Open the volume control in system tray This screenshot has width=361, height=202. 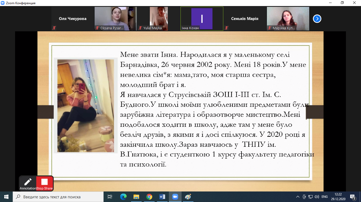coord(317,197)
